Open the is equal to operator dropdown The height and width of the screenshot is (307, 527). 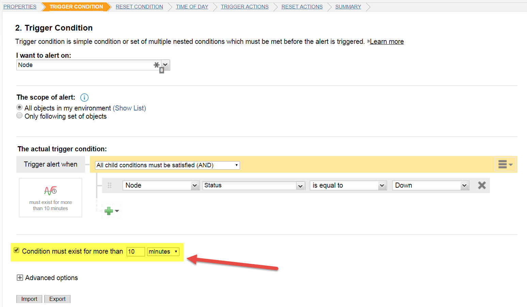coord(348,185)
